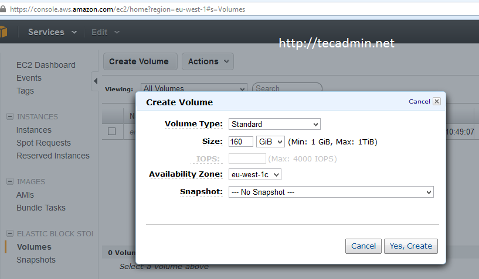Click the Availability Zone label

click(186, 174)
